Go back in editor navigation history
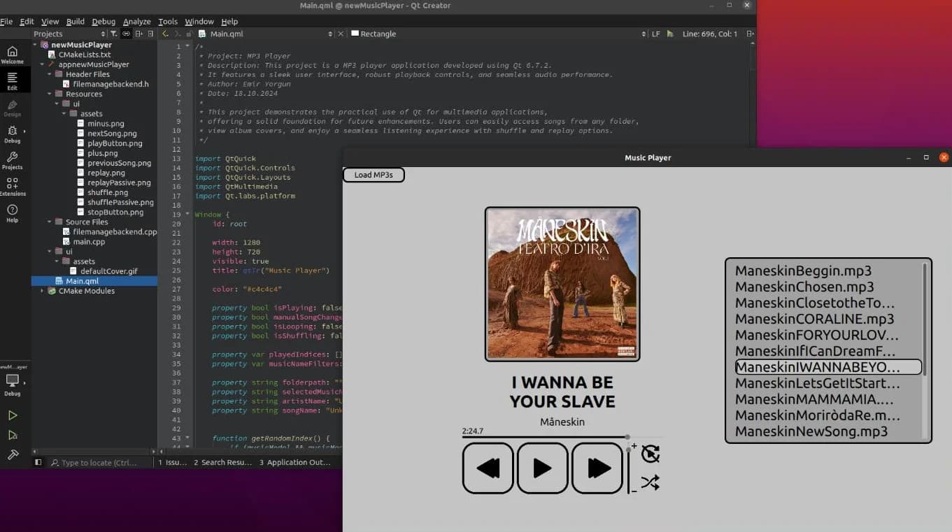This screenshot has width=952, height=532. pyautogui.click(x=165, y=34)
